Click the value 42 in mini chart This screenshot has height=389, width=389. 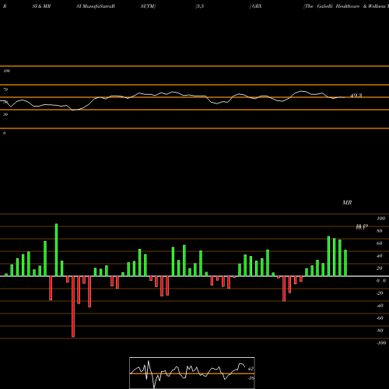tap(251, 369)
